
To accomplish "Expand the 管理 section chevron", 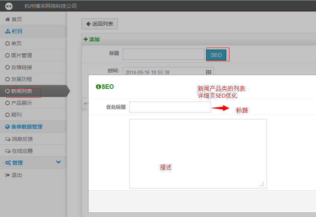I will pos(58,162).
